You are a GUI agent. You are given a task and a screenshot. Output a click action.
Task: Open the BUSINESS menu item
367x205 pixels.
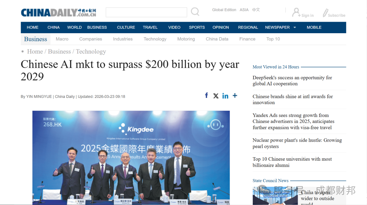(97, 27)
